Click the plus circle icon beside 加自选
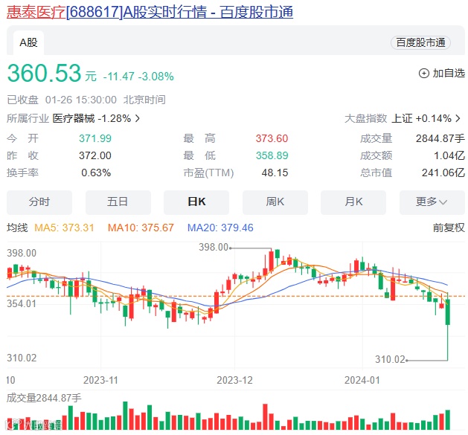Screen dimensions: 468x435 [424, 74]
